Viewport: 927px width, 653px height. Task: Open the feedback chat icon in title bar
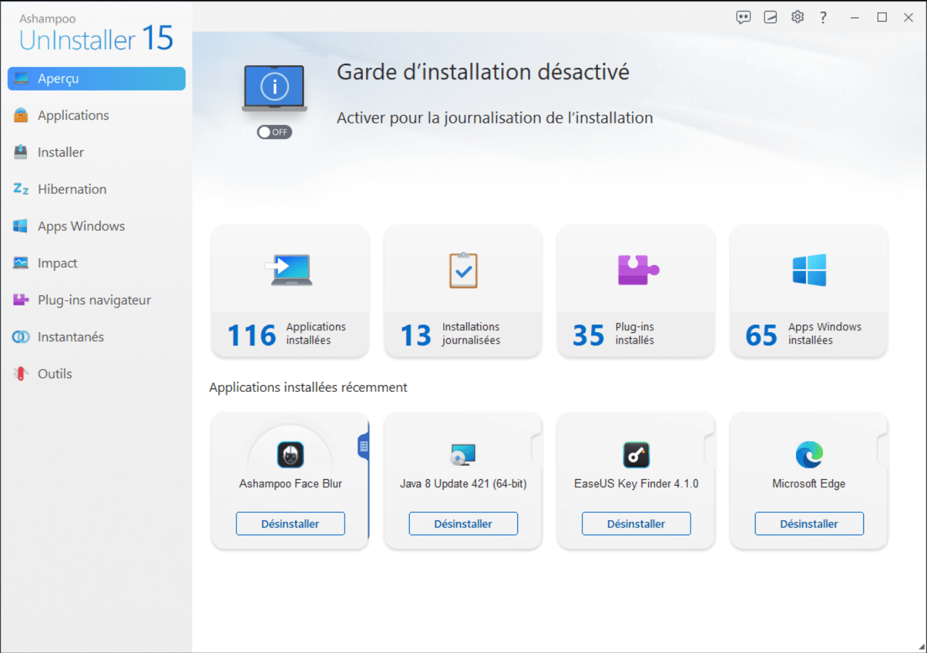pos(743,17)
